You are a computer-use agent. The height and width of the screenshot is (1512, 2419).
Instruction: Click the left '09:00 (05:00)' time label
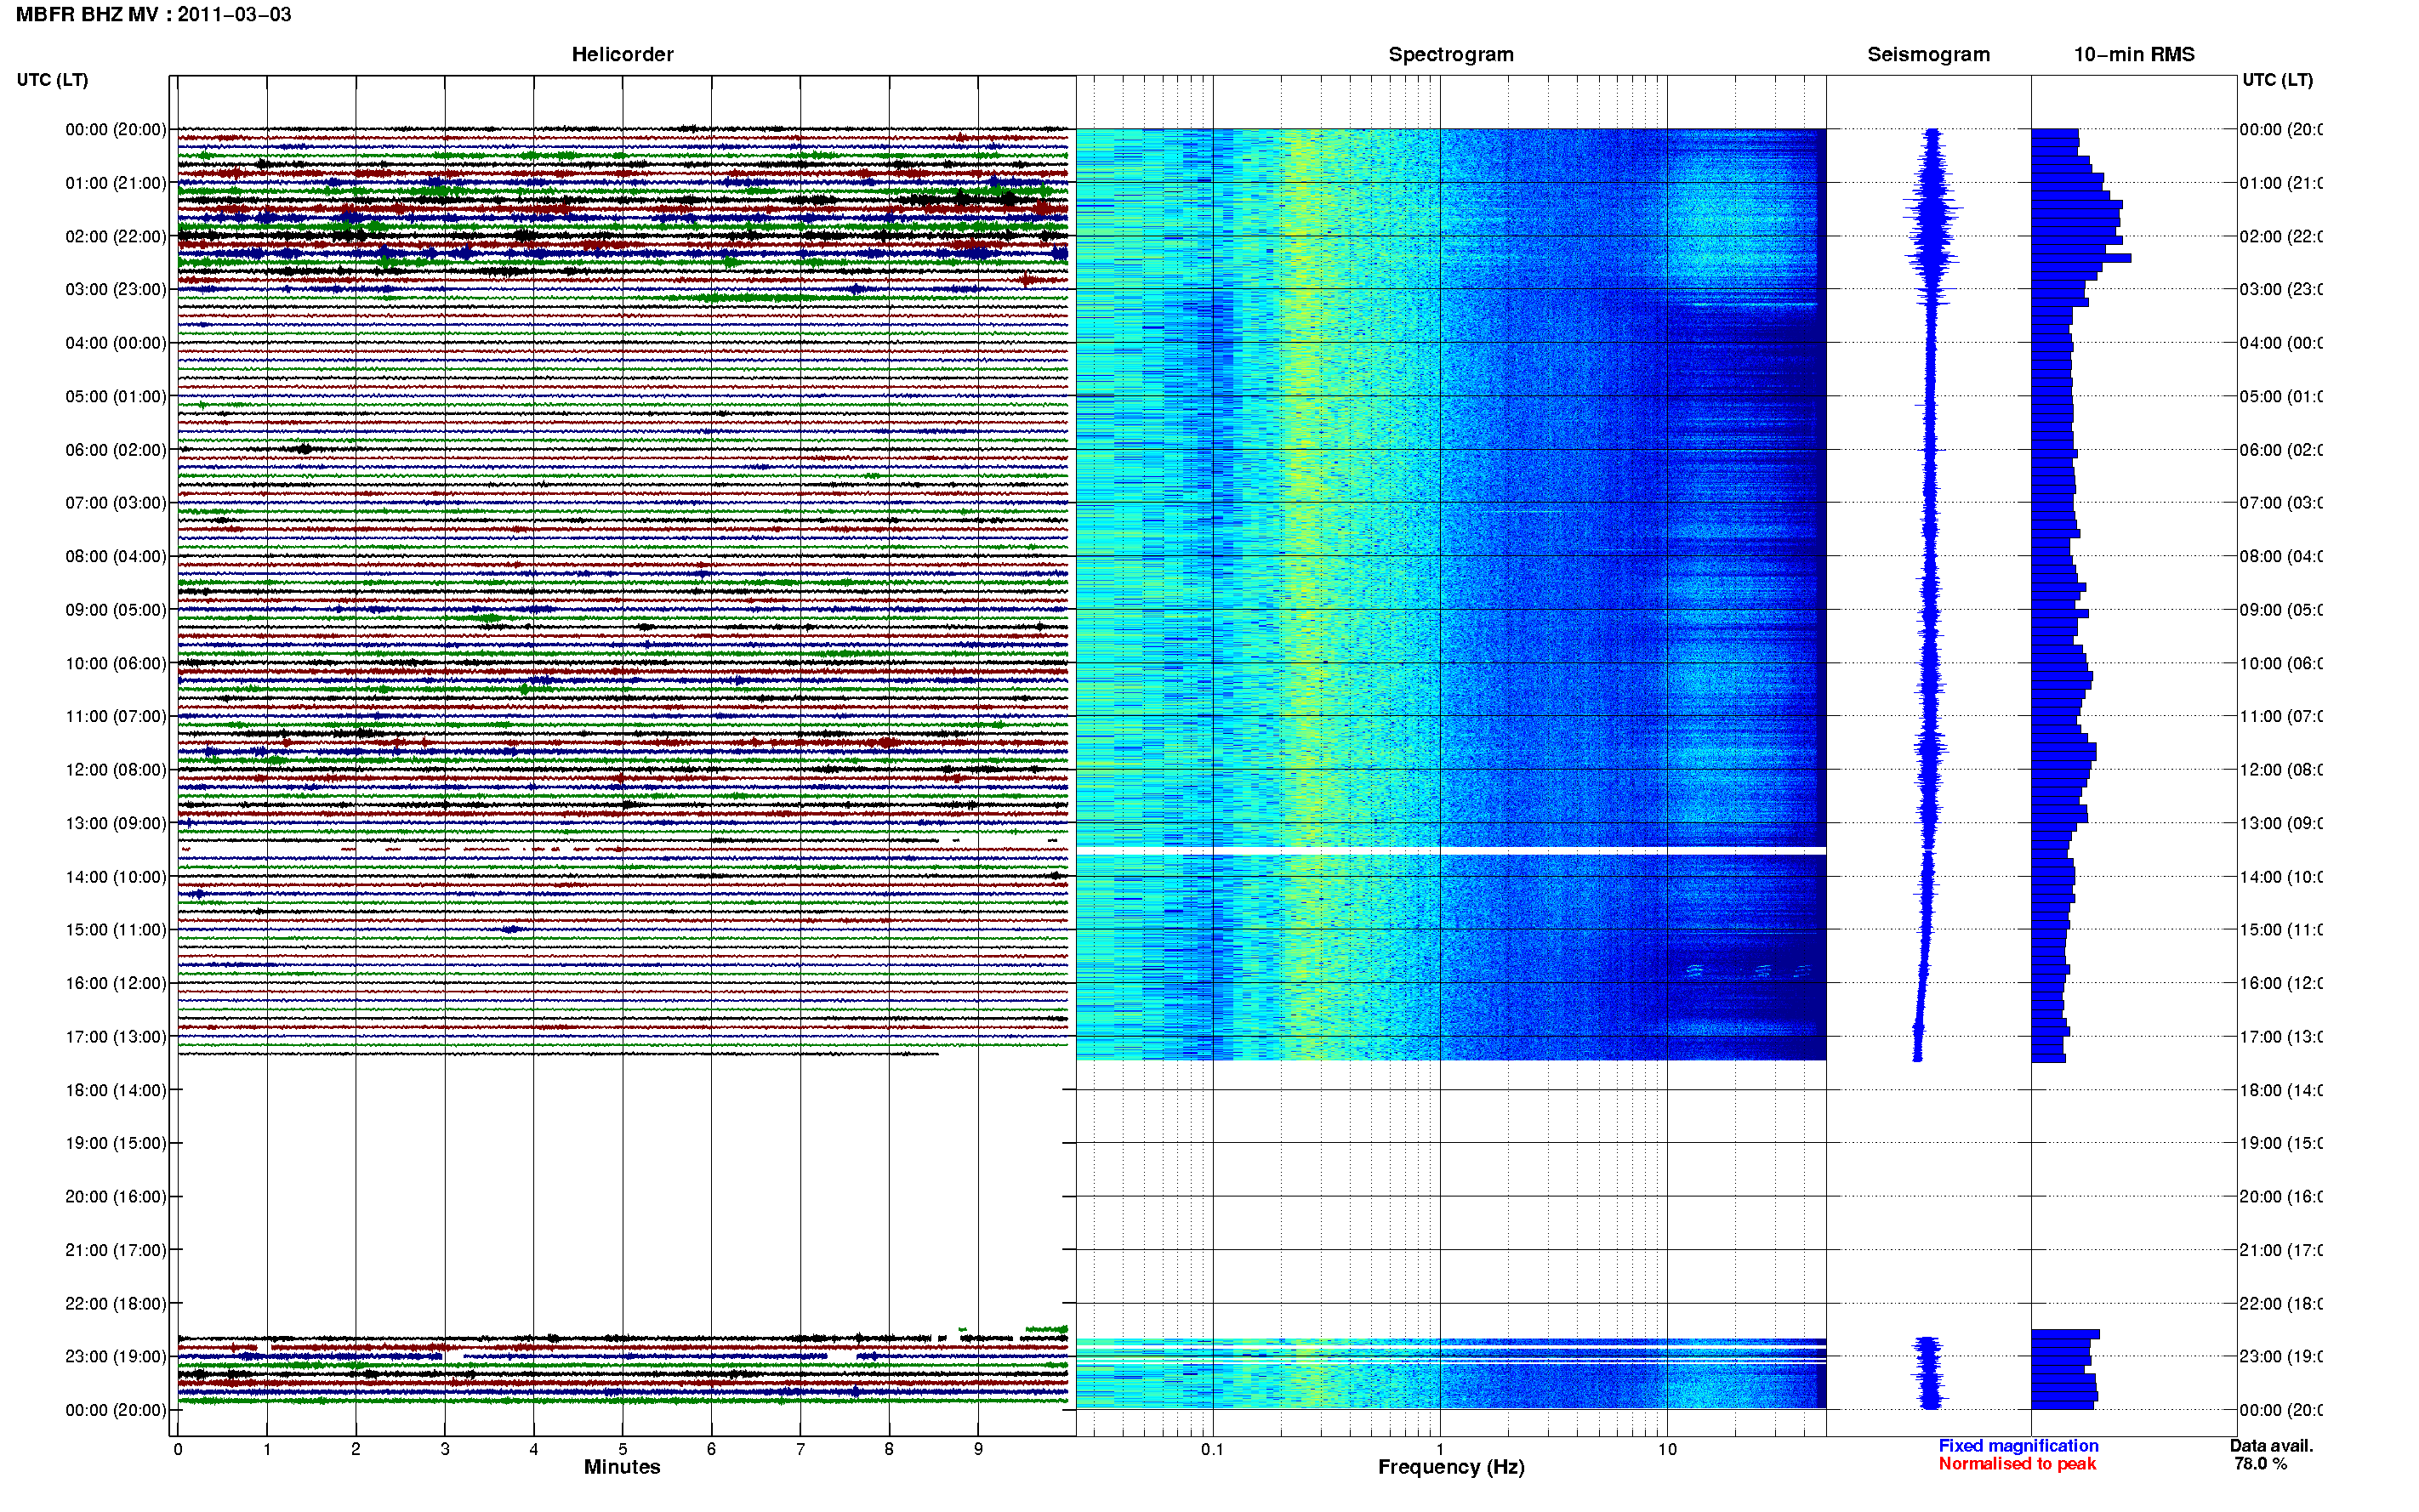[x=116, y=610]
